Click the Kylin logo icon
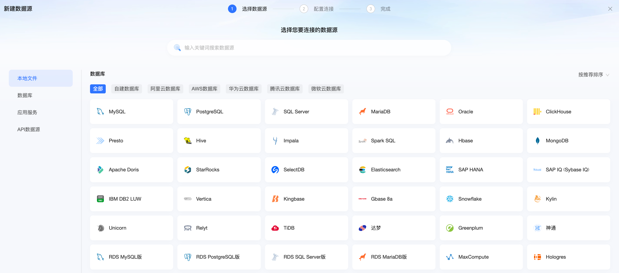Viewport: 619px width, 273px height. pyautogui.click(x=537, y=199)
